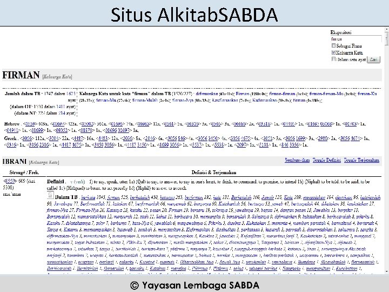Tick the Sebagai Frasa checkbox

(333, 45)
